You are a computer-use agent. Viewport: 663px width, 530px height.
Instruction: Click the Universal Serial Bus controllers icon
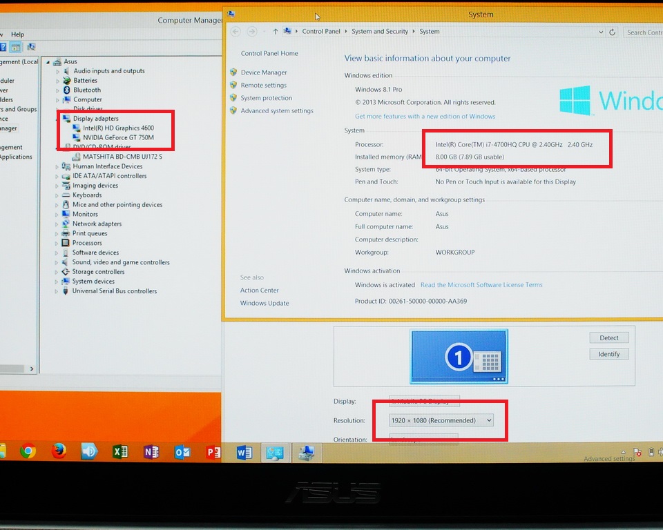pos(65,291)
